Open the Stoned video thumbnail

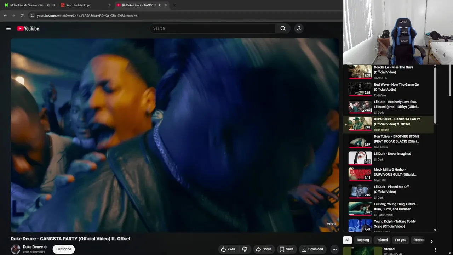362,251
